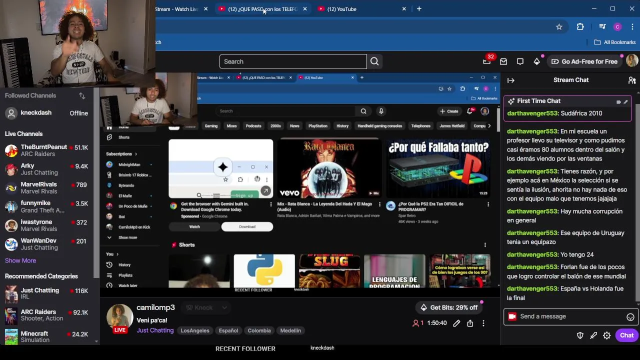Click Show More under Live Channels
Viewport: 640px width, 360px height.
20,260
